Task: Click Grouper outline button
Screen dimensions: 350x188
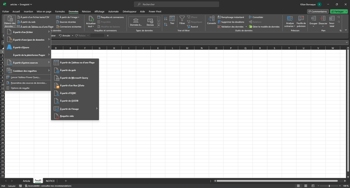Action: [314, 21]
